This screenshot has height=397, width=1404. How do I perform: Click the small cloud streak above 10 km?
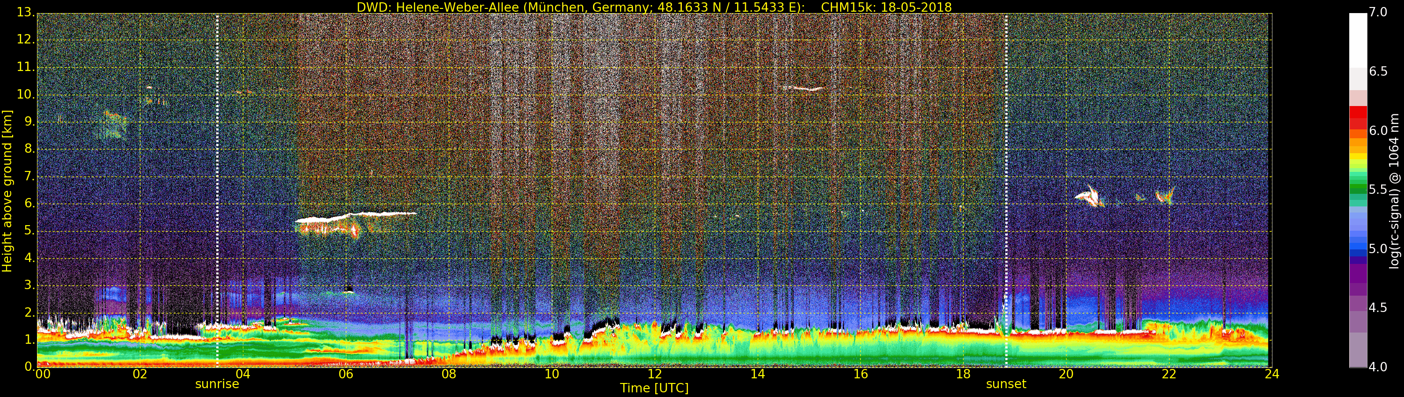click(x=802, y=88)
